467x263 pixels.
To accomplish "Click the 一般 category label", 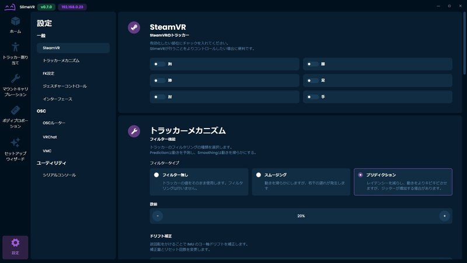I will point(41,36).
